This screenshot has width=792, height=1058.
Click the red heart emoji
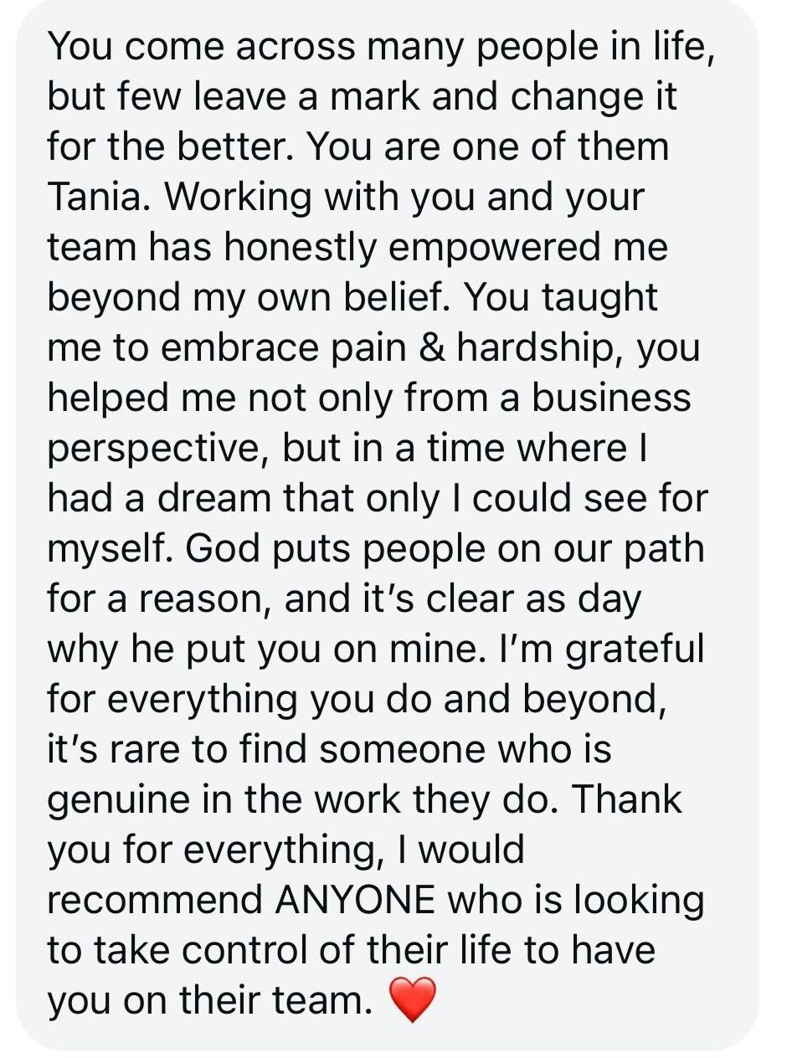point(413,999)
